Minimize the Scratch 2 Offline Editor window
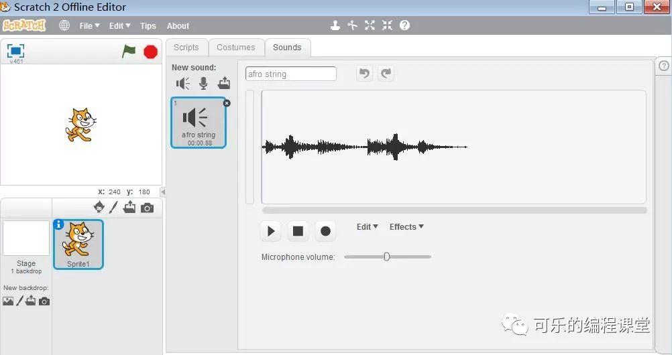The height and width of the screenshot is (355, 672). point(602,7)
